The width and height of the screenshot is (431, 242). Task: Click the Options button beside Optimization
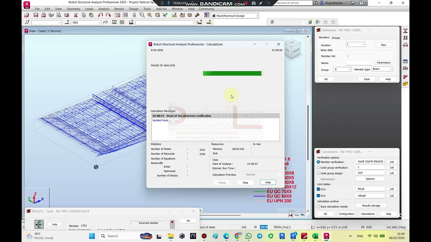coord(370,179)
